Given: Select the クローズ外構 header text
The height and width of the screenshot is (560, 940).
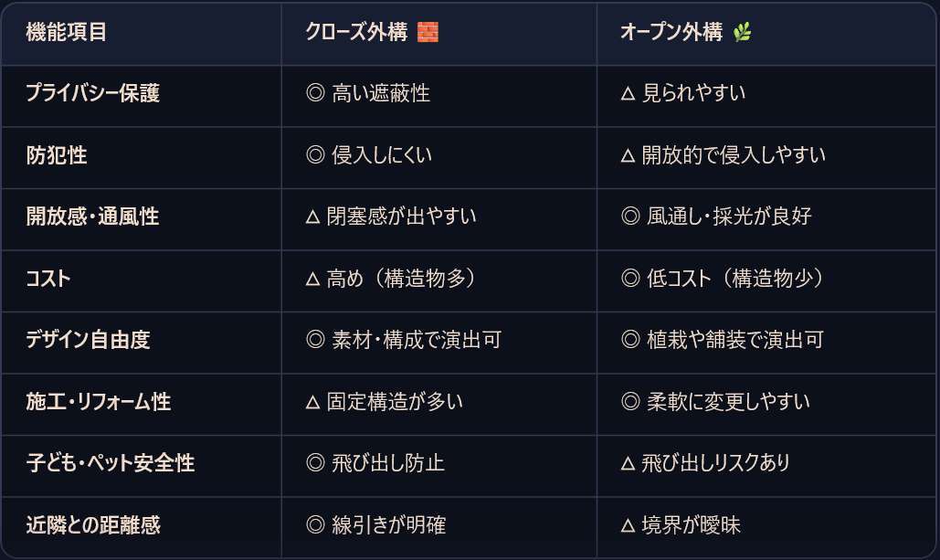Looking at the screenshot, I should [356, 32].
